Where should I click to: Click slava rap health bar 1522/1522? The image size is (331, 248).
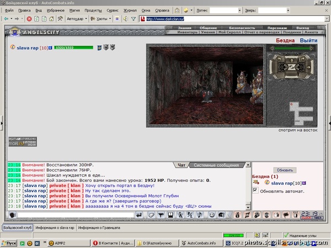pos(74,47)
